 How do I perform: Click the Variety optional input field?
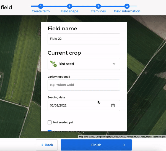click(84, 85)
